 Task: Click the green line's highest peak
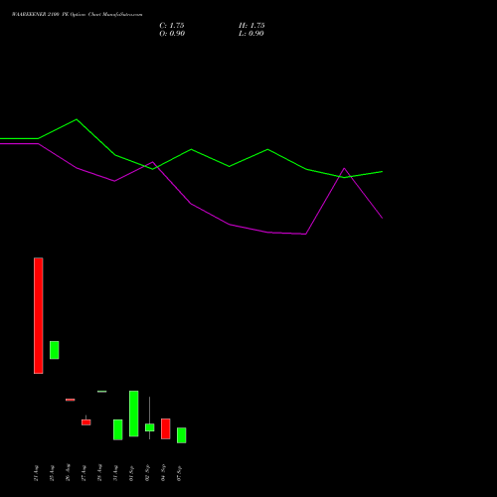(77, 119)
